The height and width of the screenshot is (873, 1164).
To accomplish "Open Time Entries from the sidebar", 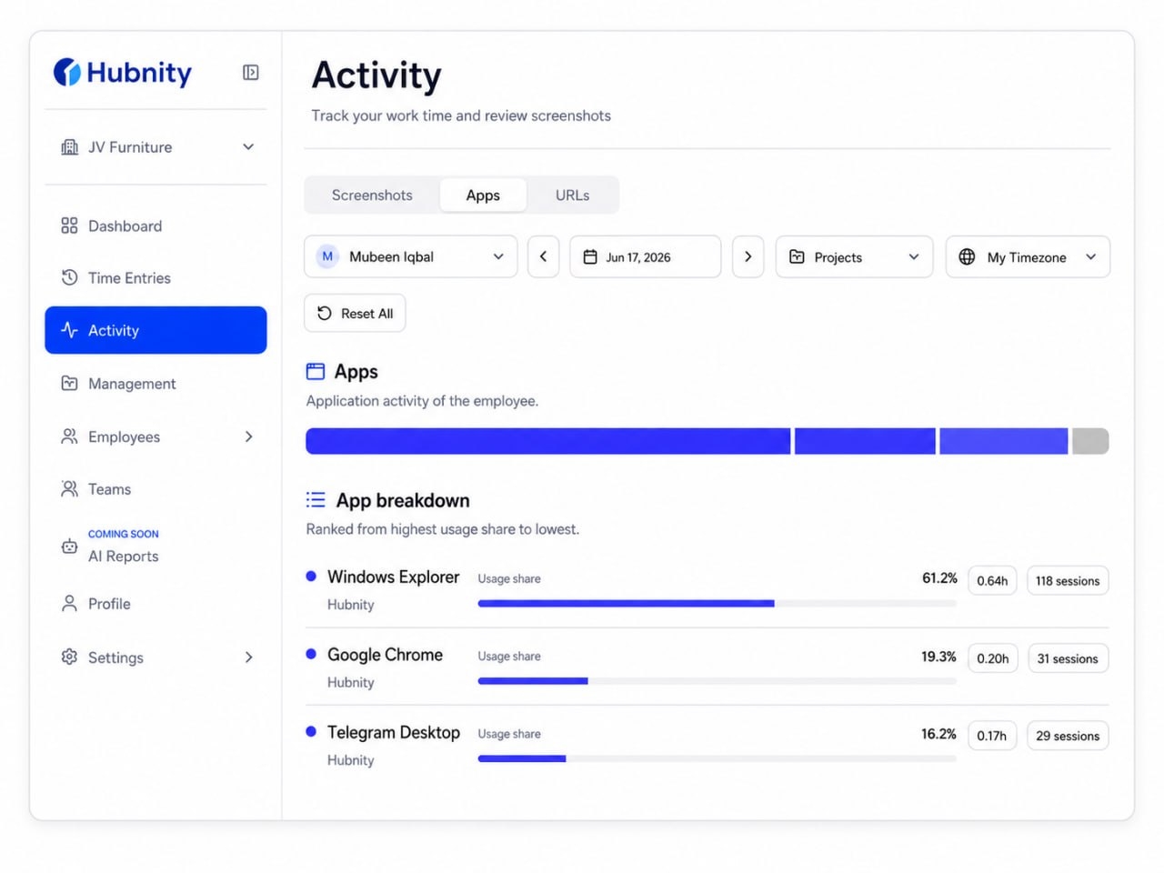I will coord(156,277).
